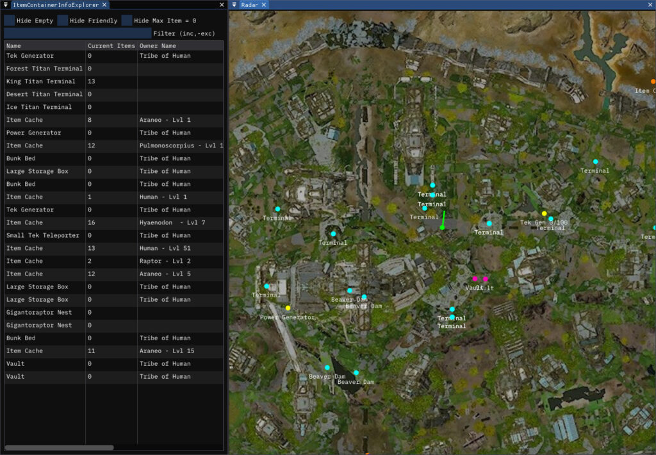Sort by the Current Items column header
Image resolution: width=656 pixels, height=455 pixels.
[111, 46]
